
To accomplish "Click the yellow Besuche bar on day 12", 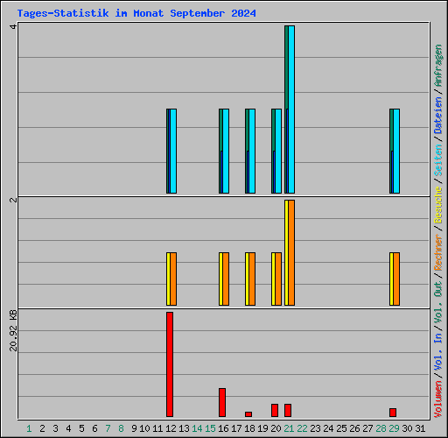I will [168, 279].
